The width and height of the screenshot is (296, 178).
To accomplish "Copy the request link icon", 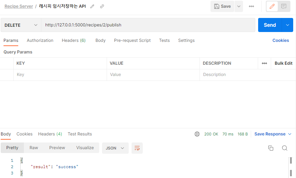I will point(102,6).
